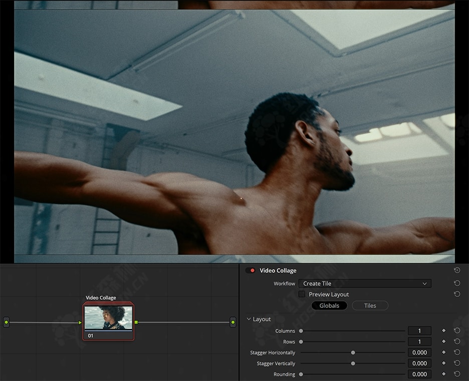
Task: Select the Video Collage node thumbnail
Action: (108, 317)
